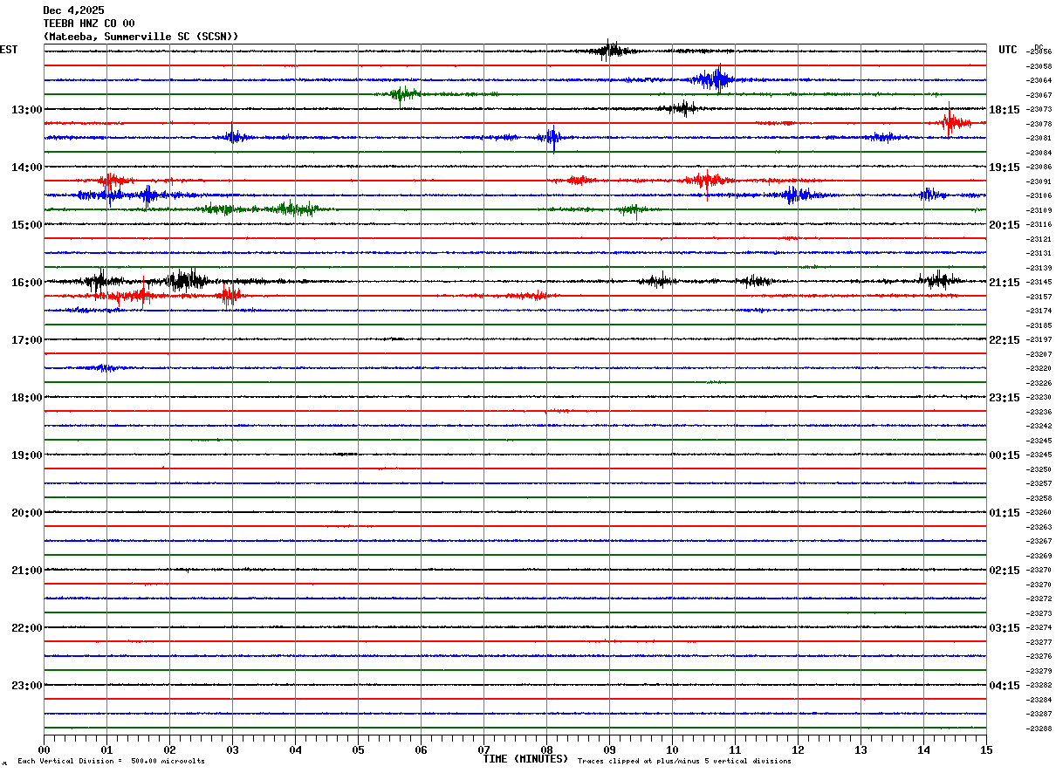
Task: Click the 15 minute tick label
Action: point(986,750)
